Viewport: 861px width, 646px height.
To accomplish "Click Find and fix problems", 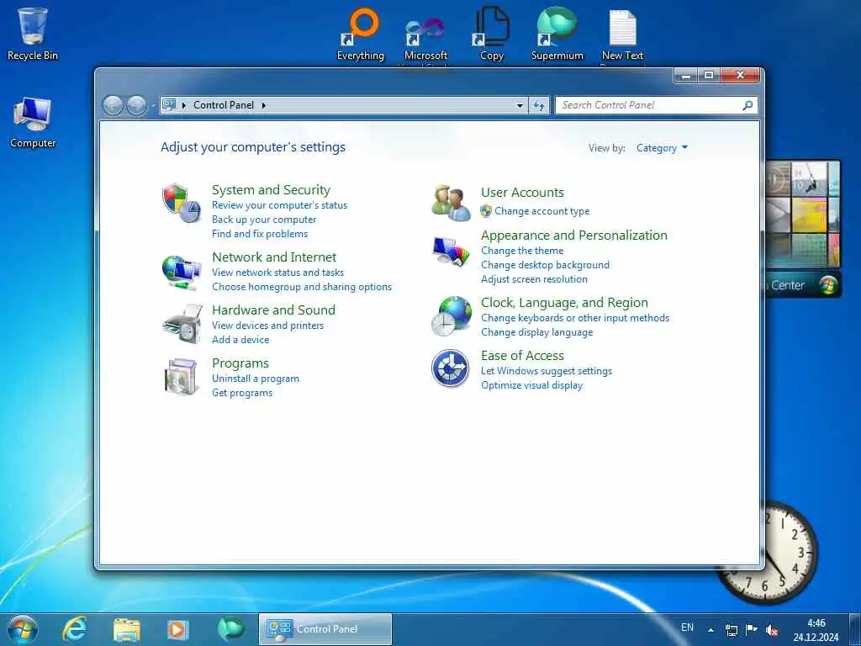I will (x=260, y=234).
